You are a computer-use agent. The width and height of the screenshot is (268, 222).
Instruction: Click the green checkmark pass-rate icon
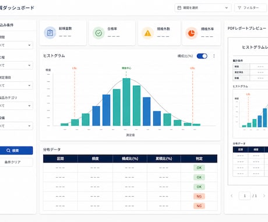pyautogui.click(x=98, y=33)
